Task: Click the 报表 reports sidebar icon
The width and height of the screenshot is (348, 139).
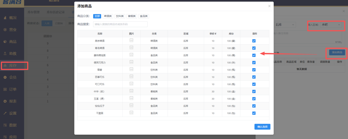Action: 5,101
